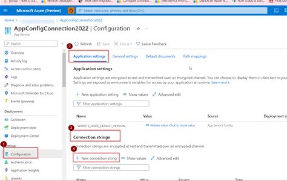Click App Service Config source cell

[220, 125]
